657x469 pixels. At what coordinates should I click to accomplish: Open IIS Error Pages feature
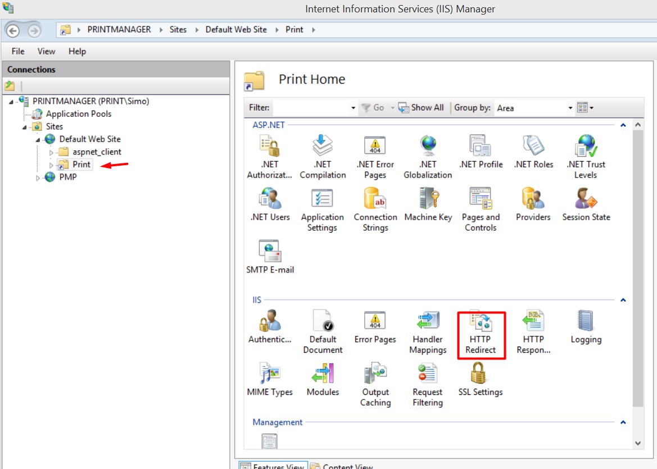[375, 327]
